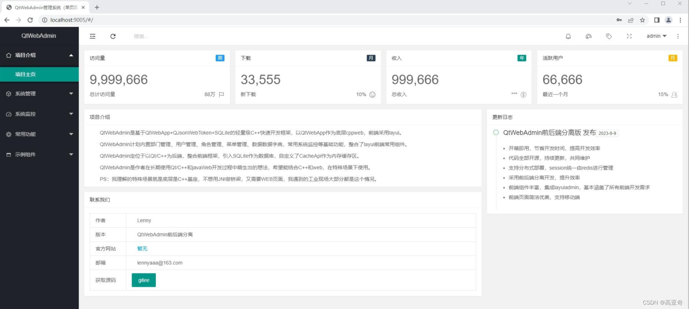The width and height of the screenshot is (689, 309).
Task: Enter fullscreen with the expand icon
Action: click(629, 36)
